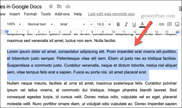Image resolution: width=182 pixels, height=108 pixels.
Task: Open the Insert menu
Action: coord(15,14)
